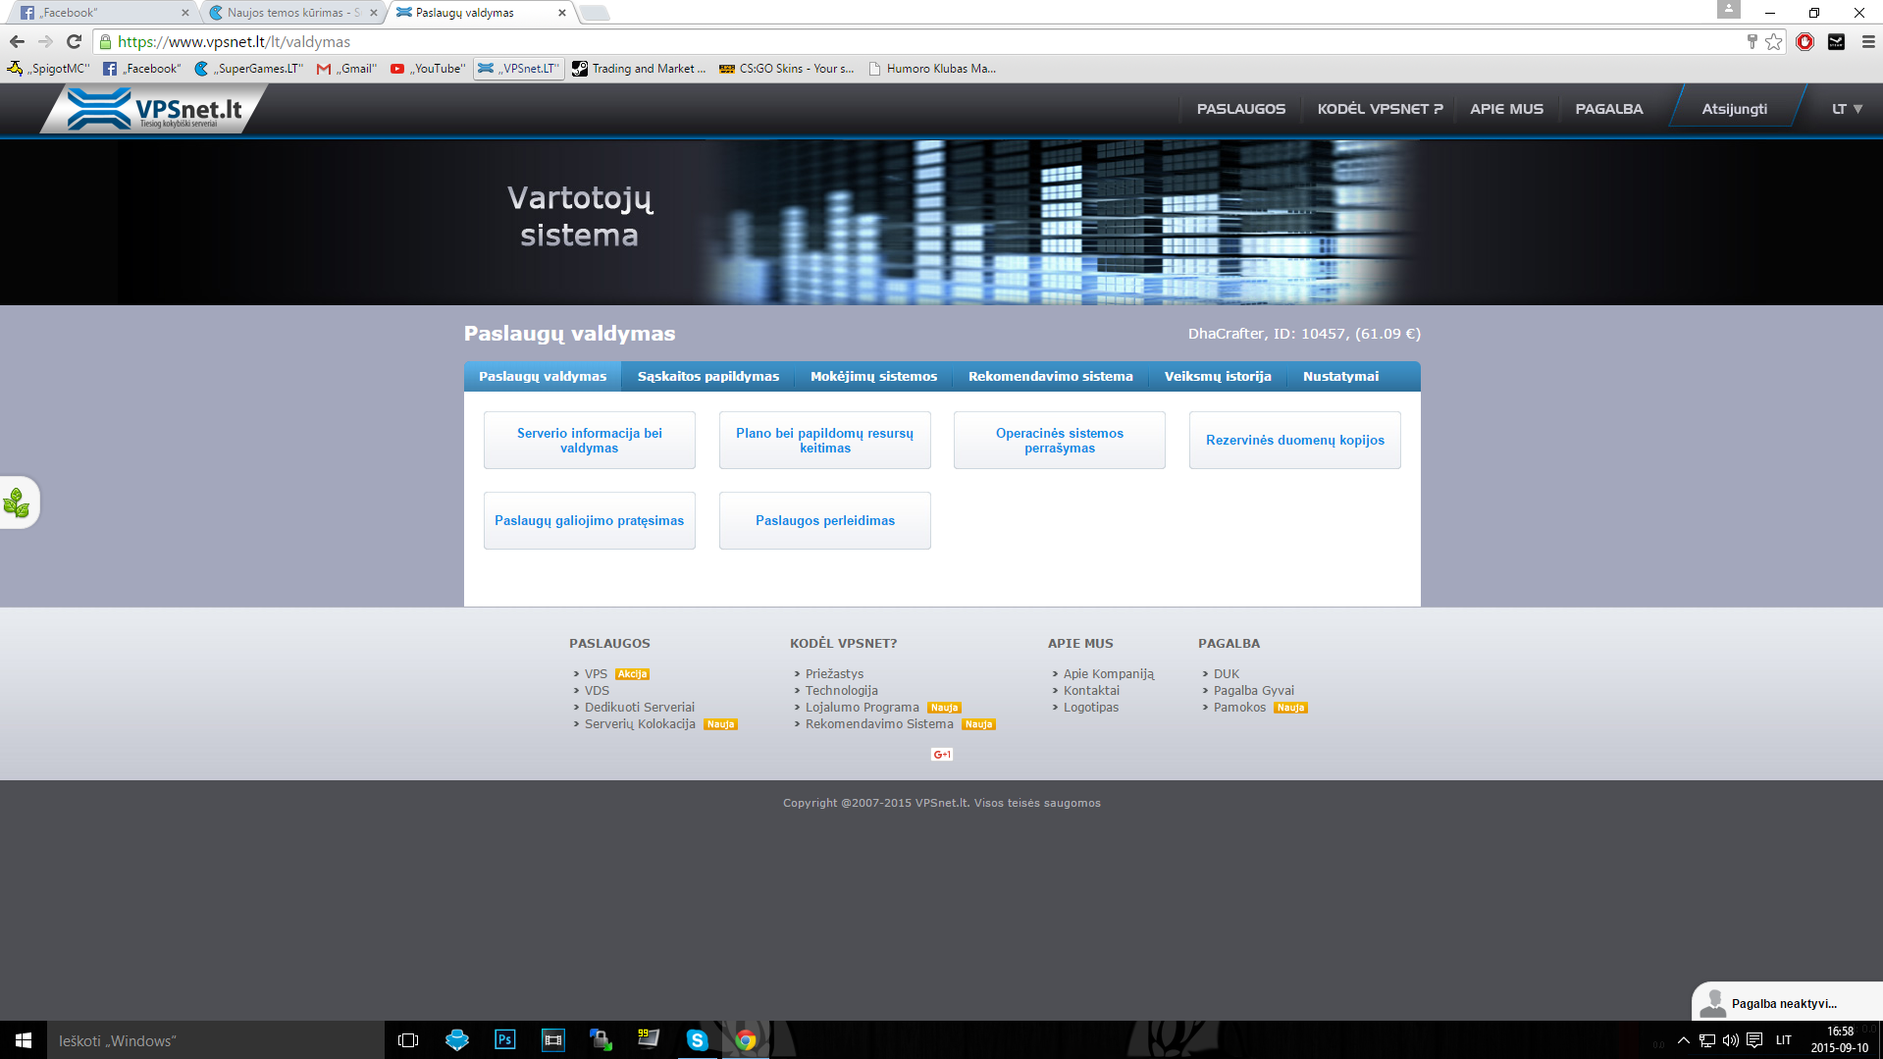The image size is (1883, 1059).
Task: Open the YouTube bookmark
Action: click(x=428, y=69)
